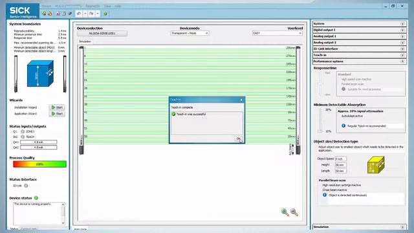The image size is (414, 233).
Task: Select the Simulation tab
Action: pos(85,41)
